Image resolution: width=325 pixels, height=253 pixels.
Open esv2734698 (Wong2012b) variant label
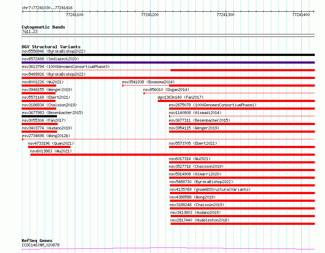(x=46, y=136)
